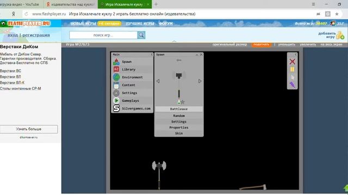The width and height of the screenshot is (348, 195).
Task: Collapse the tools panel chevron
Action: pos(296,54)
